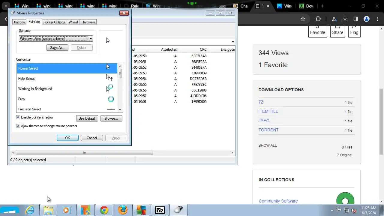Open Google Chrome taskbar icon
384x216 pixels.
(x=104, y=210)
